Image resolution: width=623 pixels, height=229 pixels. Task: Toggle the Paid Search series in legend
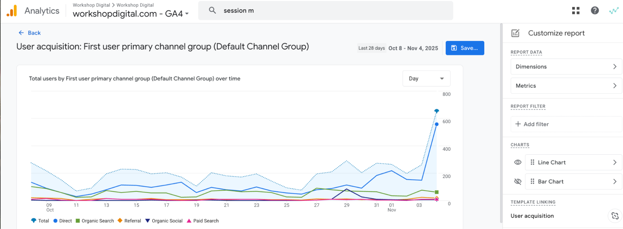coord(203,221)
